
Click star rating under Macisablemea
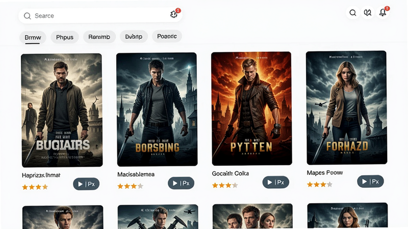point(131,186)
